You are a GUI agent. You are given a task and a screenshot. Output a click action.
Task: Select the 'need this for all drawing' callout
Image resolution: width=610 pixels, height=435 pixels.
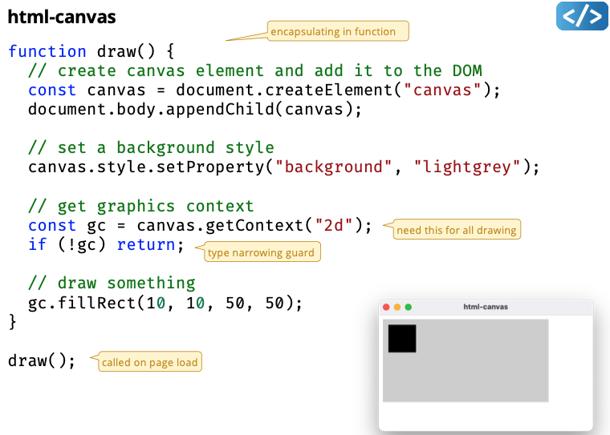456,230
